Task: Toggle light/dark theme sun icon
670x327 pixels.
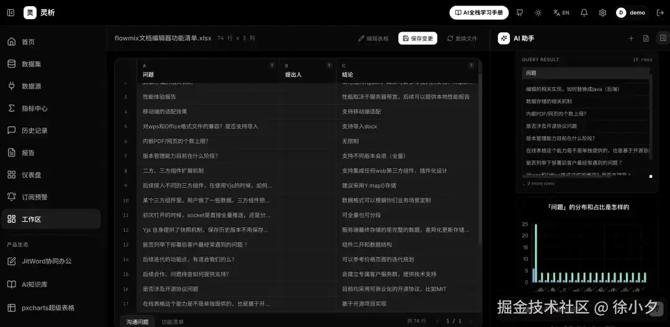Action: click(538, 13)
